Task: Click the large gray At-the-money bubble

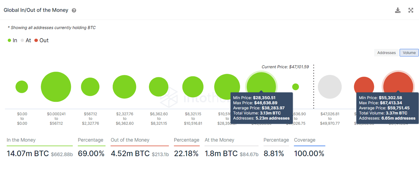Action: (330, 87)
